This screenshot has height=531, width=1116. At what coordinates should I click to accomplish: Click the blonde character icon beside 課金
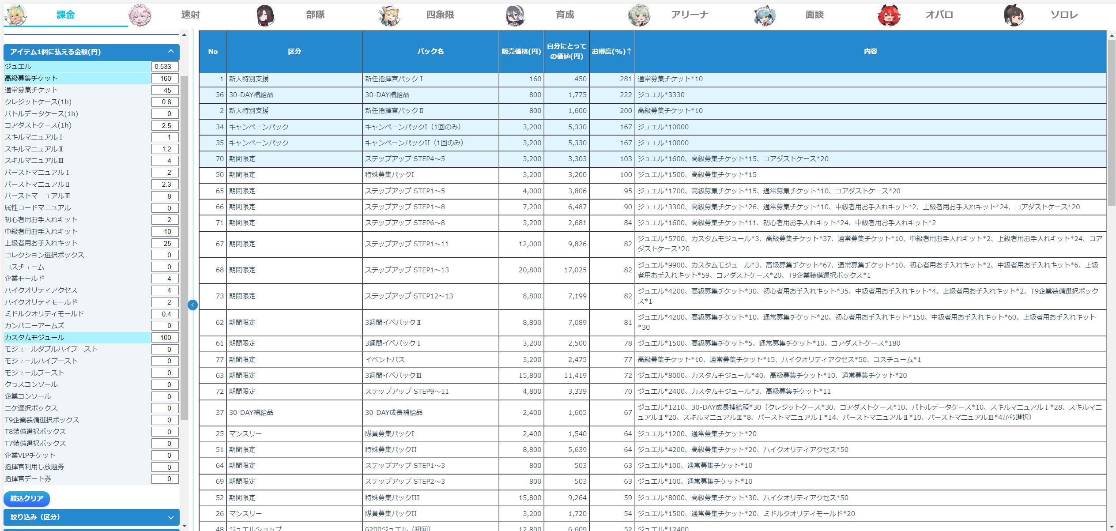click(x=16, y=15)
